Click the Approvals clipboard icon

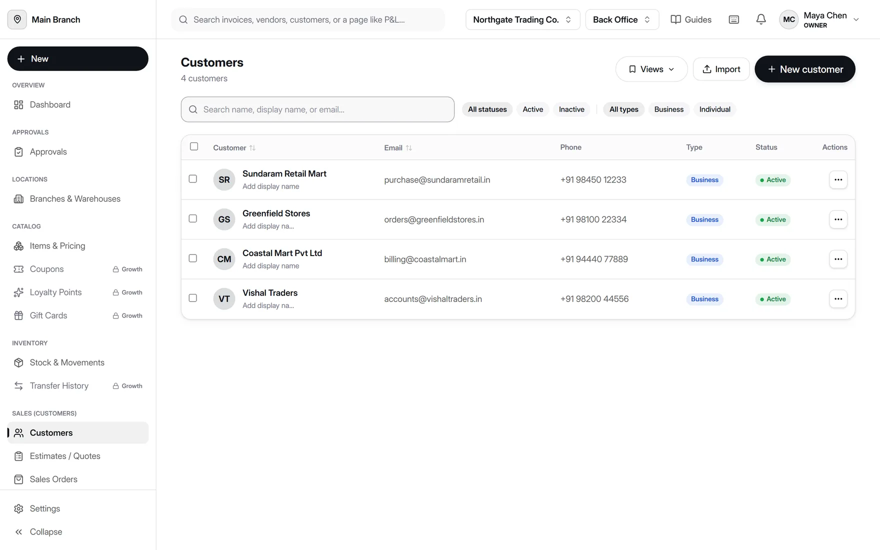click(x=18, y=152)
